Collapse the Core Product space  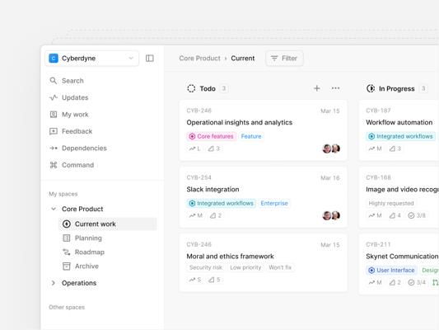[x=54, y=209]
